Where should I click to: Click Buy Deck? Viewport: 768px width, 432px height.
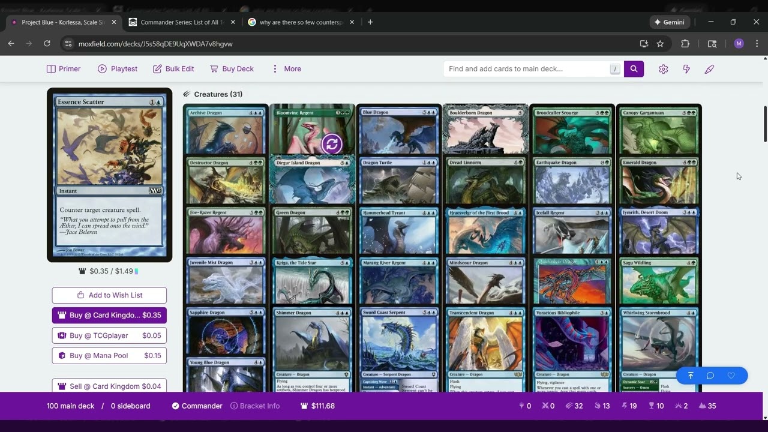[x=232, y=69]
